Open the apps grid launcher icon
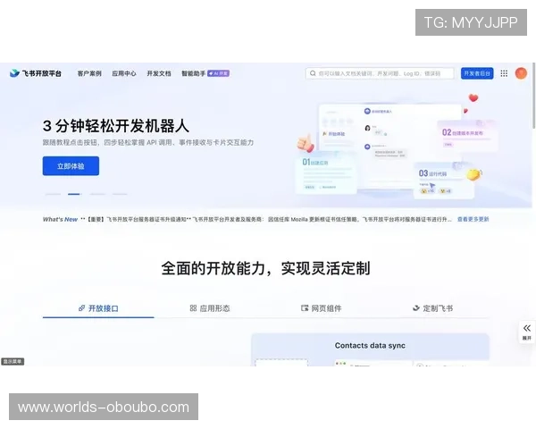The image size is (536, 429). pos(504,73)
